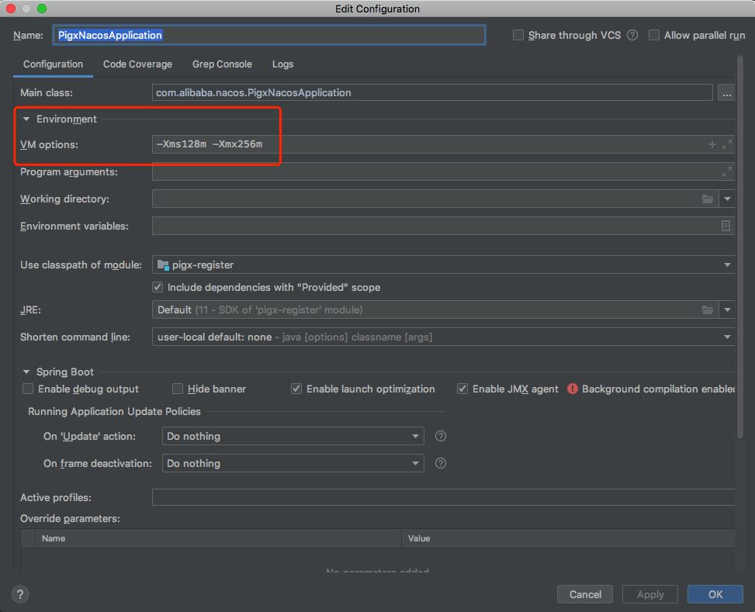
Task: Open the Logs tab
Action: coord(282,64)
